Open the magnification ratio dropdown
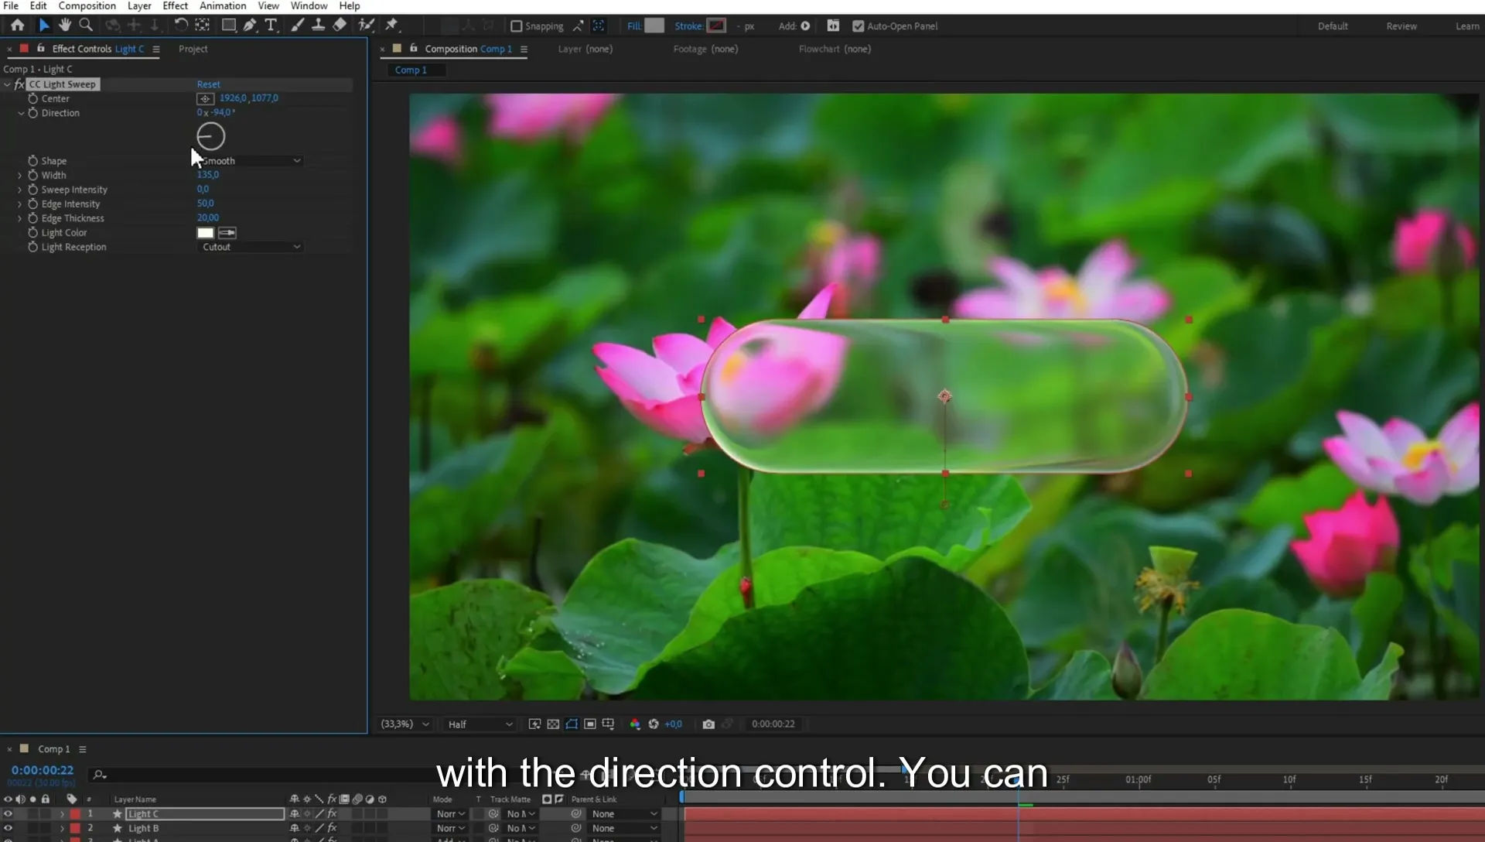 pos(405,724)
